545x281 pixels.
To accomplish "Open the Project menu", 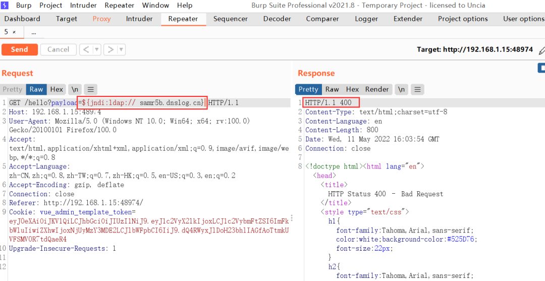I will (x=51, y=5).
